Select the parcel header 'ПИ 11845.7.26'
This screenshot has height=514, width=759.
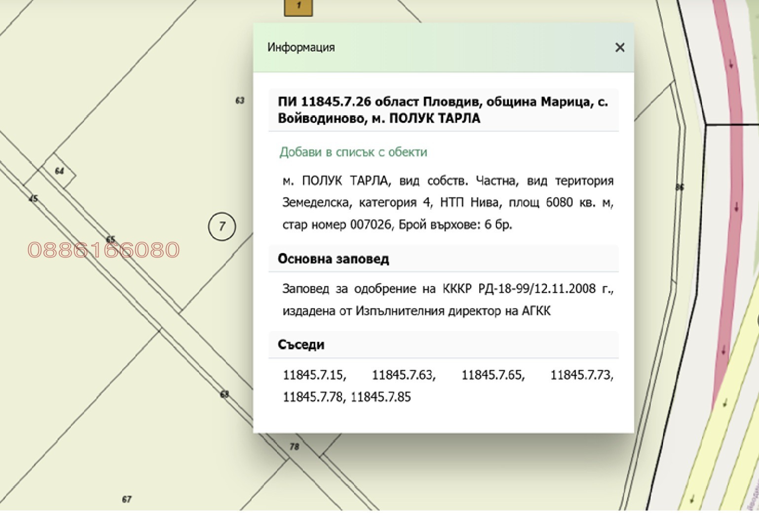coord(443,110)
